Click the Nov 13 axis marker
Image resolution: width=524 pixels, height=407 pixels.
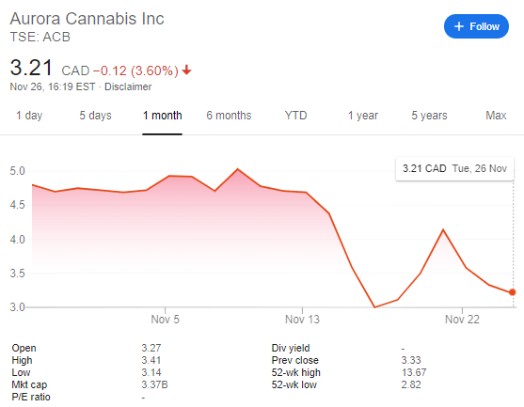pos(302,320)
